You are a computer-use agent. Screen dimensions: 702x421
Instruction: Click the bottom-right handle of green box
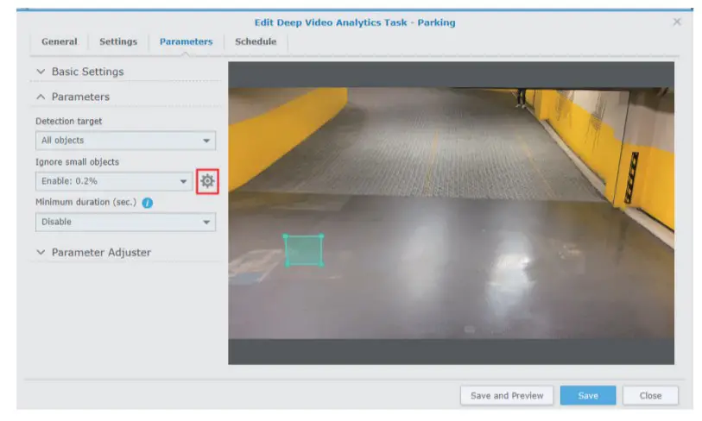tap(322, 265)
